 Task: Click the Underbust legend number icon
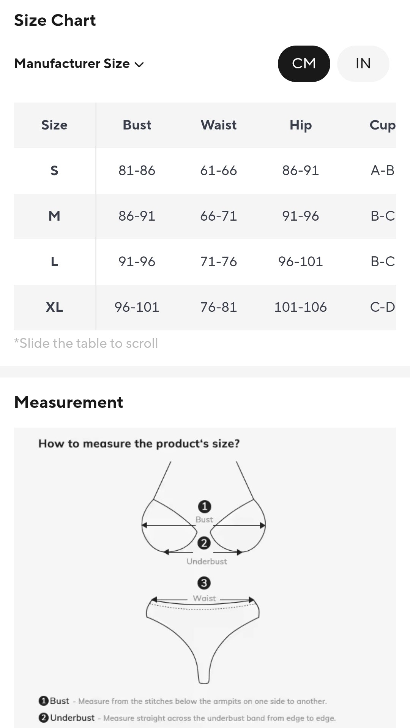click(44, 718)
